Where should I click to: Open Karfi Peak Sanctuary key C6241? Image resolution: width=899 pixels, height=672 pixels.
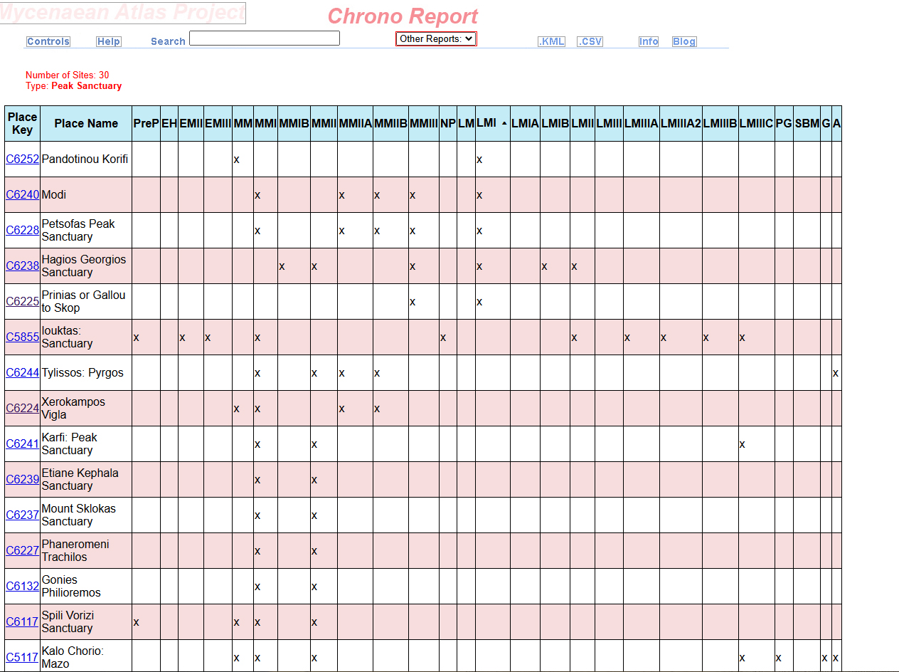(x=22, y=444)
